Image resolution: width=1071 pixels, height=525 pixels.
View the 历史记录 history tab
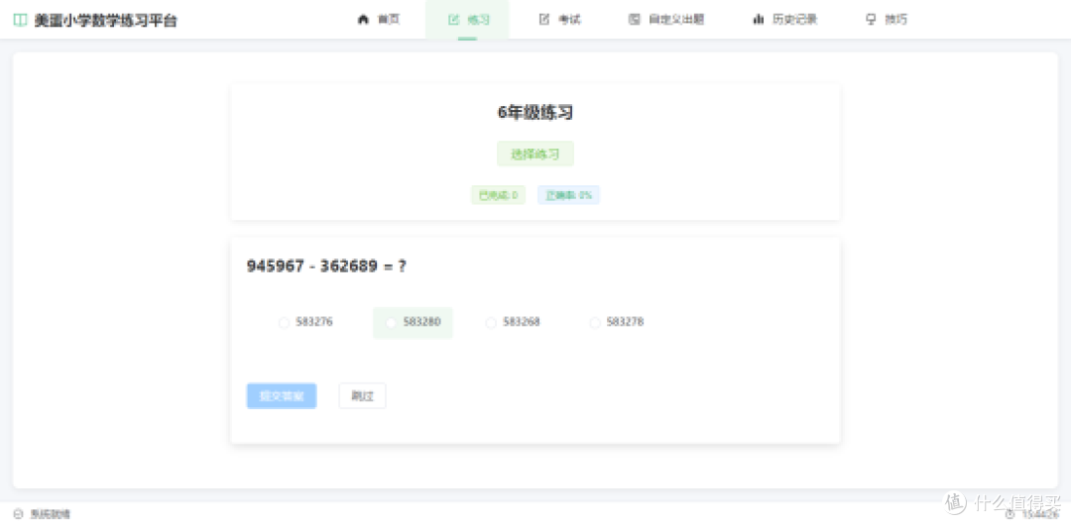[784, 20]
